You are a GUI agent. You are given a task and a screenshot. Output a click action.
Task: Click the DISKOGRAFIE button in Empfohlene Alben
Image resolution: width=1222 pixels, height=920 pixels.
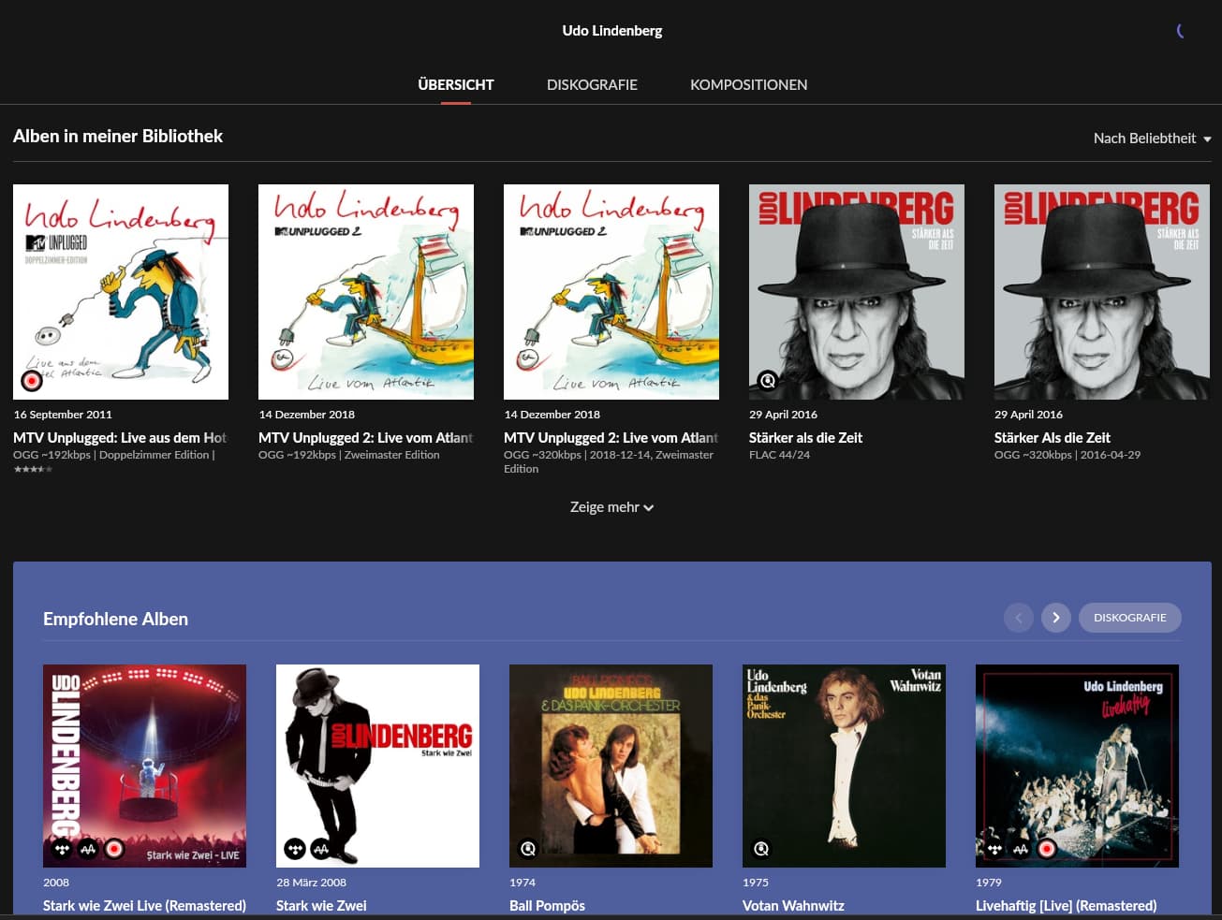coord(1129,618)
